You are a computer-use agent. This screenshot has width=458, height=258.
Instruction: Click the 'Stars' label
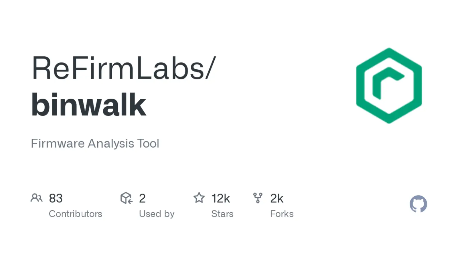(x=222, y=214)
